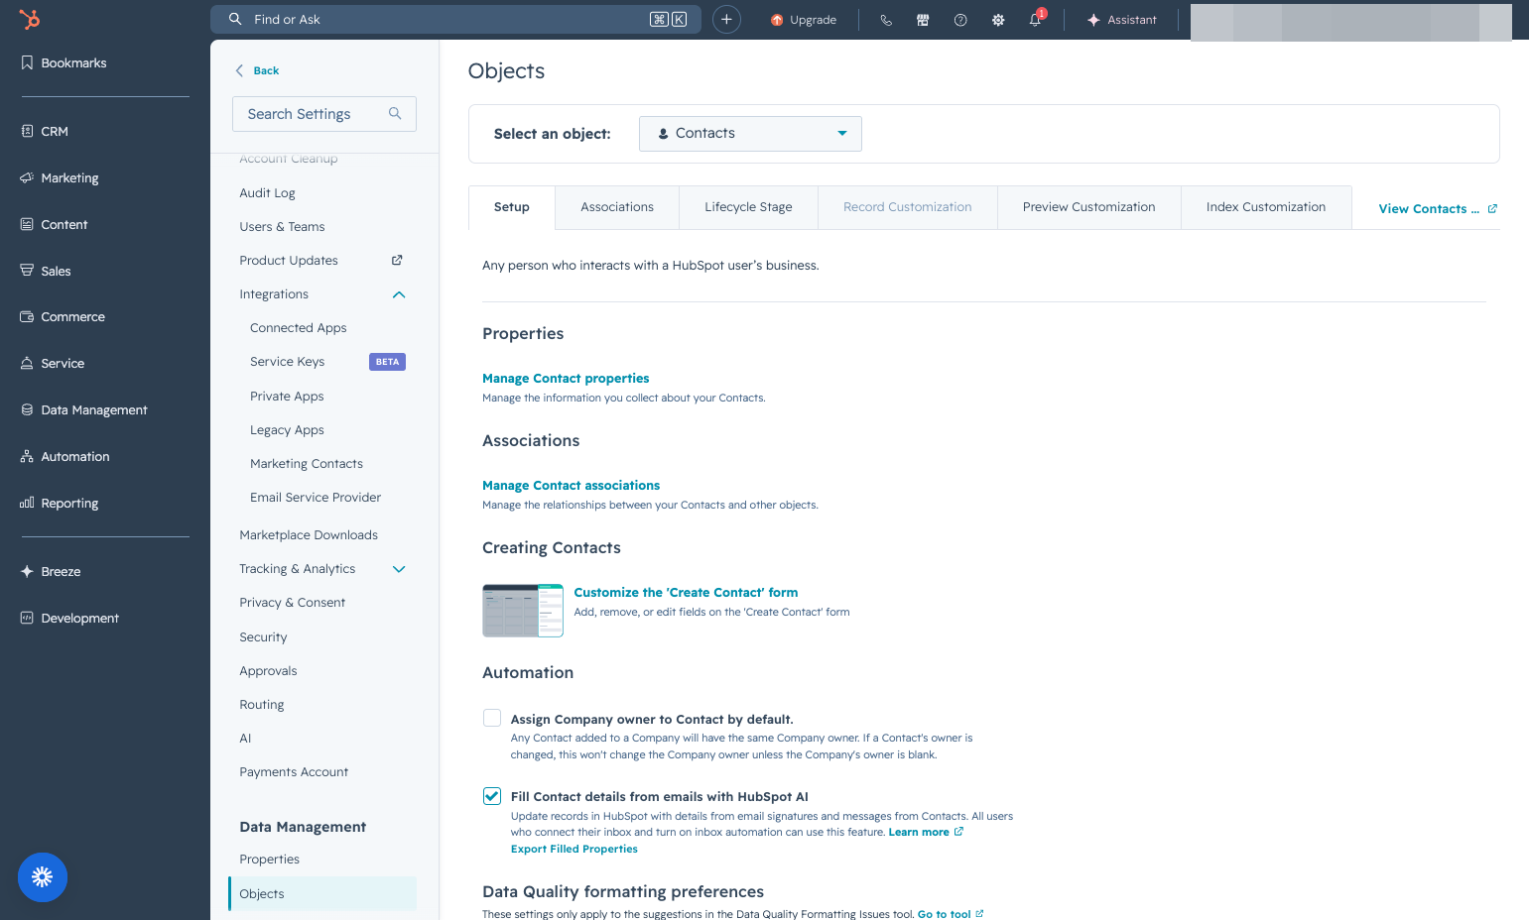The height and width of the screenshot is (920, 1529).
Task: Open the Breeze navigation menu
Action: tap(51, 571)
